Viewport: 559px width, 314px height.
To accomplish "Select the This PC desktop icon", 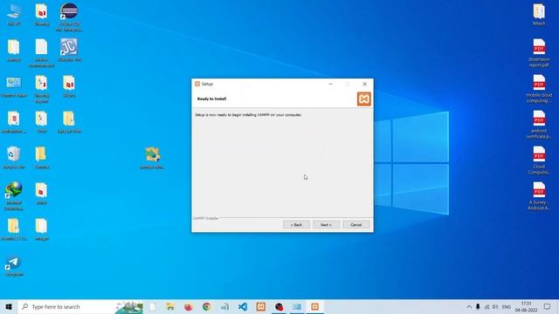I will tap(14, 15).
